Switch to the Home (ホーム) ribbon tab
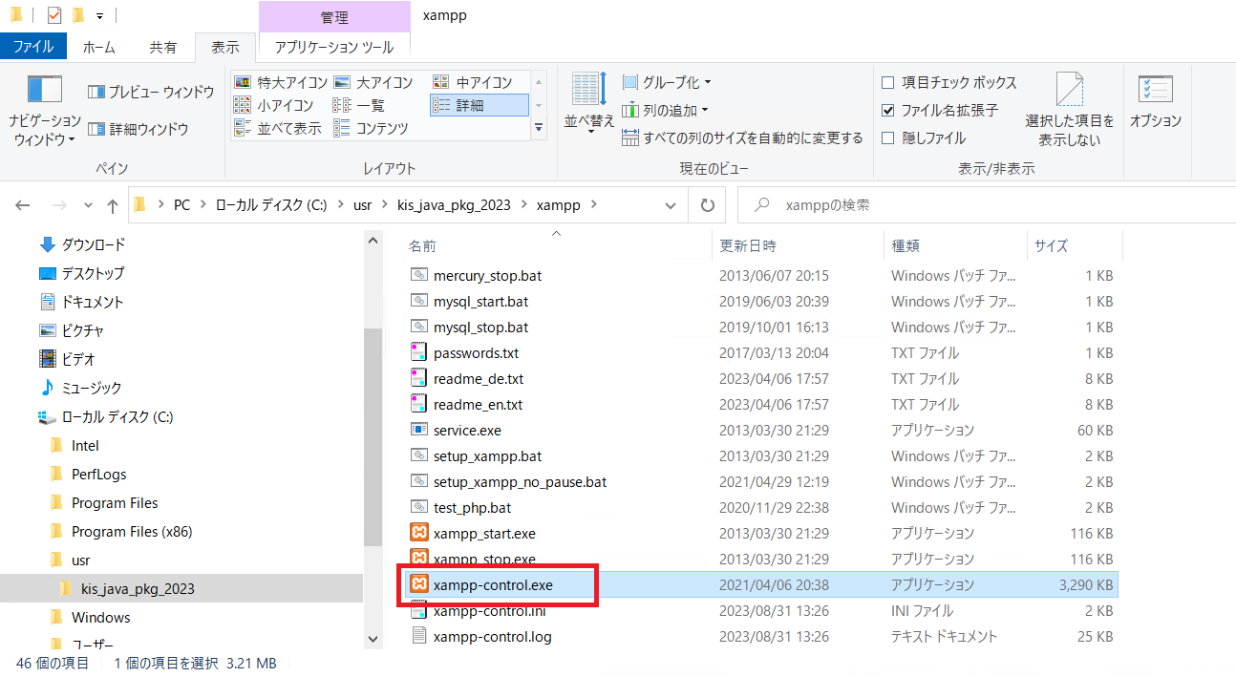 99,47
